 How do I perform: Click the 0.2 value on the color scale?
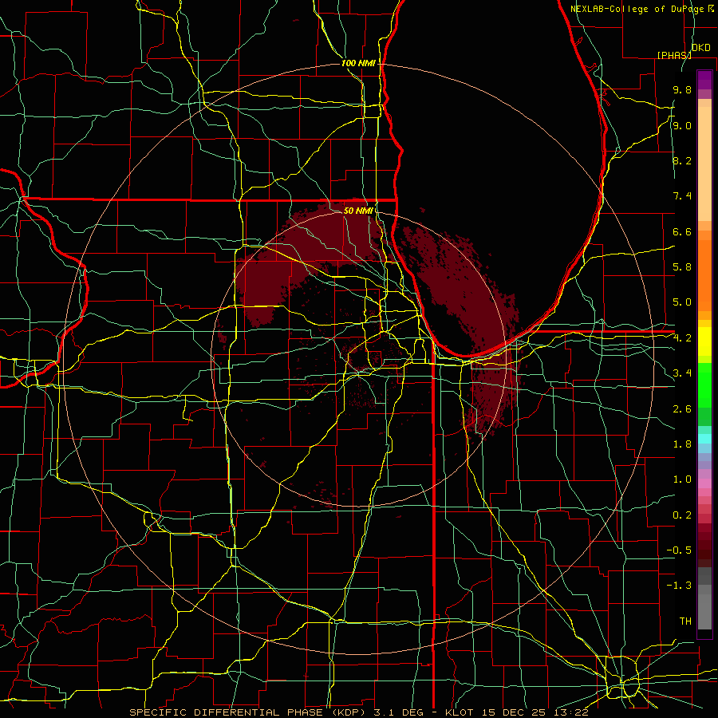click(682, 515)
